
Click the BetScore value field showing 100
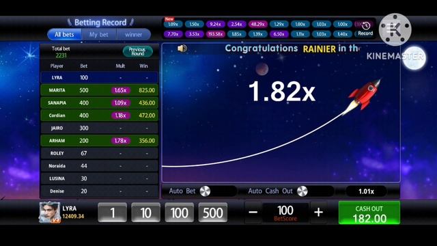(285, 213)
